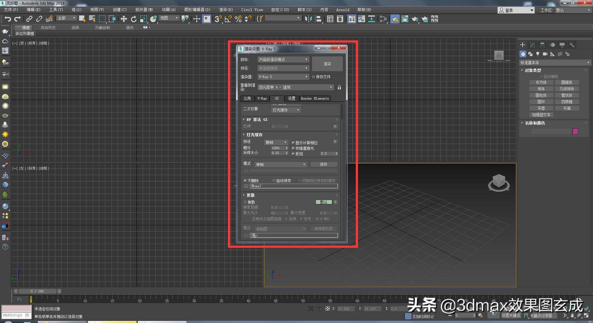
Task: Enable 自动保存 checkbox
Action: 274,181
